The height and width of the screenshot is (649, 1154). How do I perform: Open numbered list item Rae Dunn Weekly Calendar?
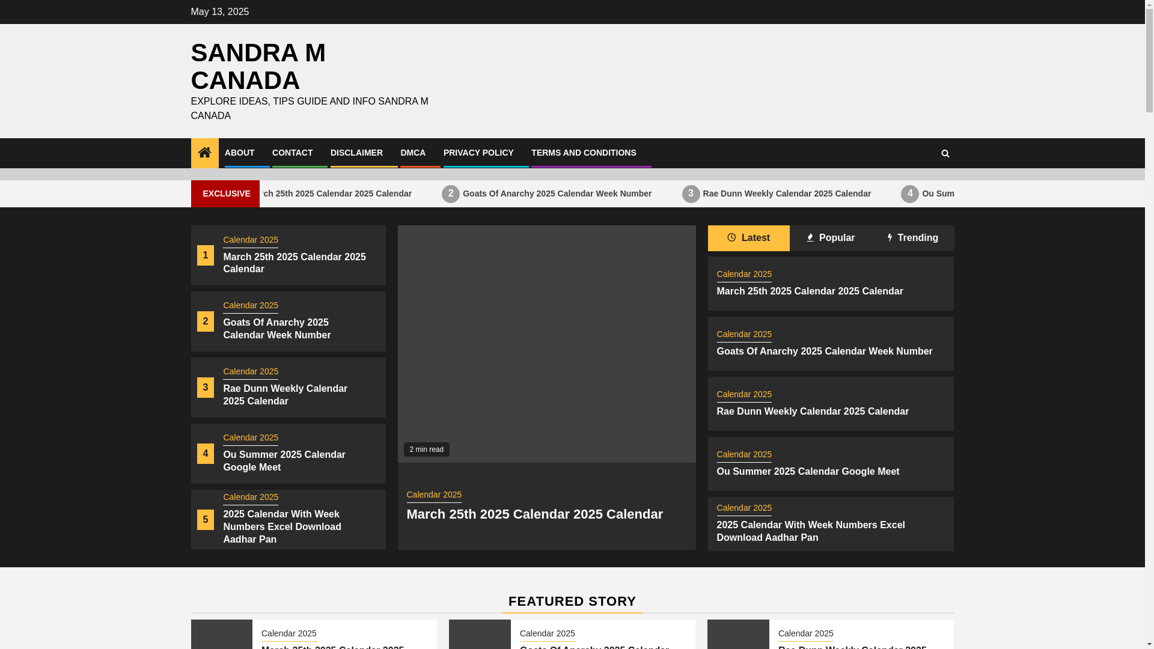tap(285, 395)
